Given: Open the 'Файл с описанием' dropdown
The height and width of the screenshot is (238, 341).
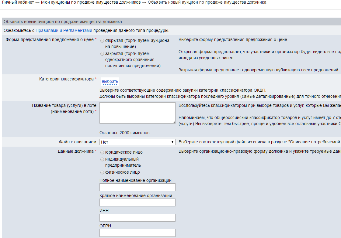Looking at the screenshot, I should tap(137, 142).
